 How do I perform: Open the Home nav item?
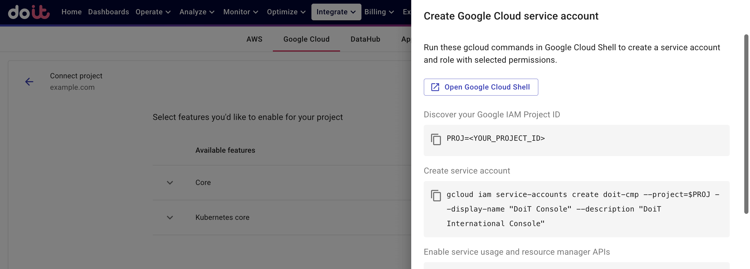[x=71, y=12]
